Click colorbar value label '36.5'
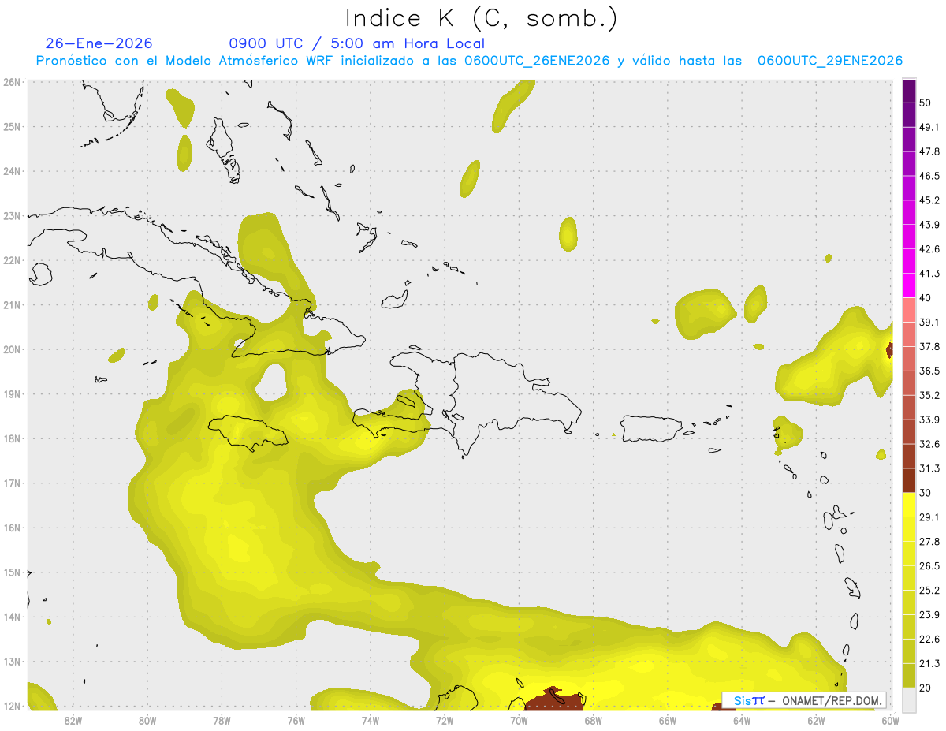Screen dimensions: 946x731 tap(929, 371)
